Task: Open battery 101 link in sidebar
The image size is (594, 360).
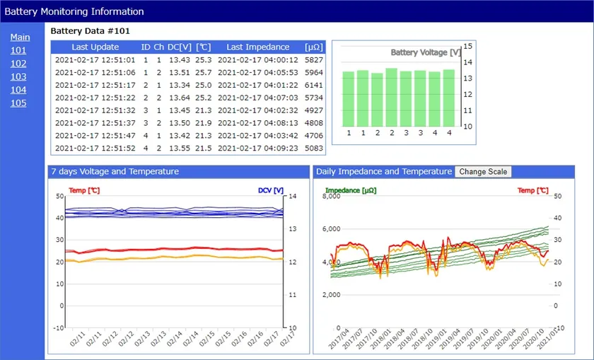Action: click(18, 50)
